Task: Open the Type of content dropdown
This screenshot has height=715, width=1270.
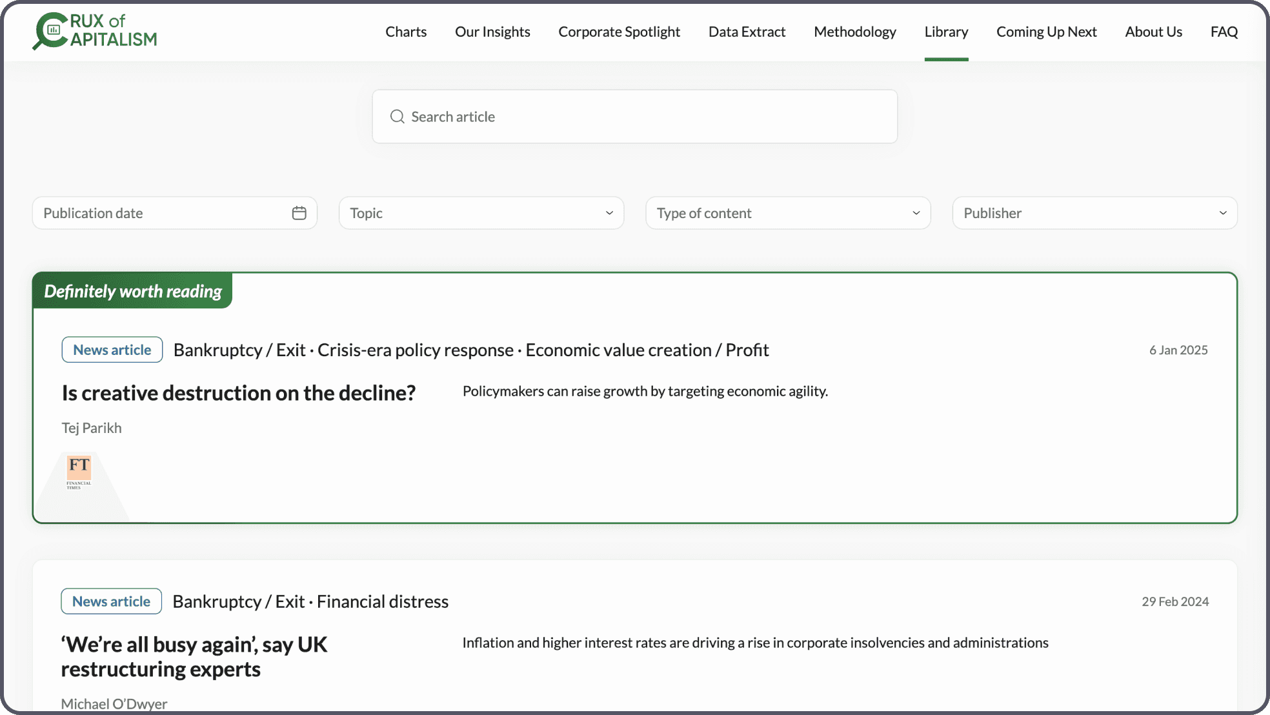Action: (787, 213)
